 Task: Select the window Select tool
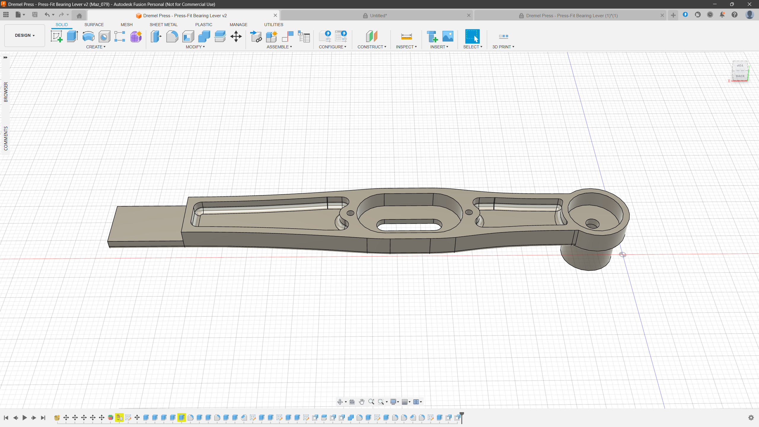[472, 36]
